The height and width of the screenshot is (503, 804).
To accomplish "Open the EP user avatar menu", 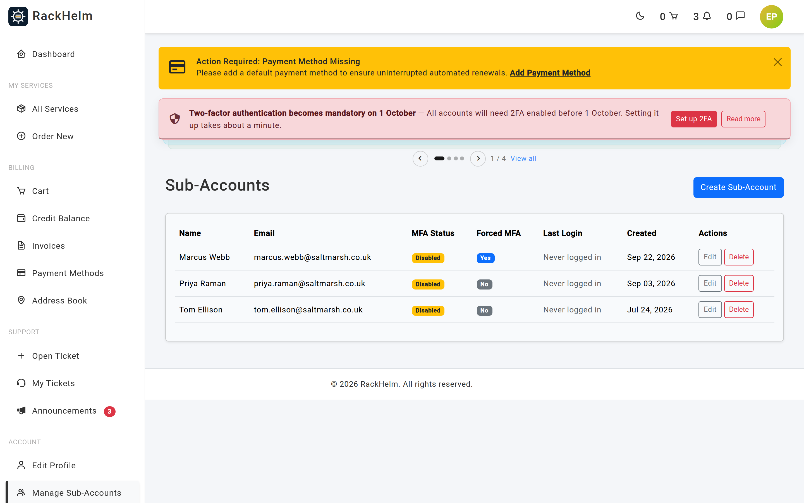I will pos(771,16).
